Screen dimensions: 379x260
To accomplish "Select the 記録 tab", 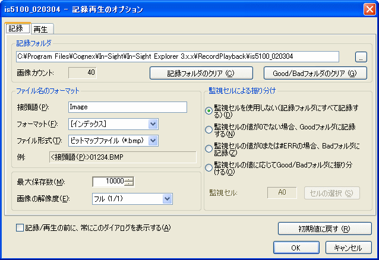I will pyautogui.click(x=16, y=28).
